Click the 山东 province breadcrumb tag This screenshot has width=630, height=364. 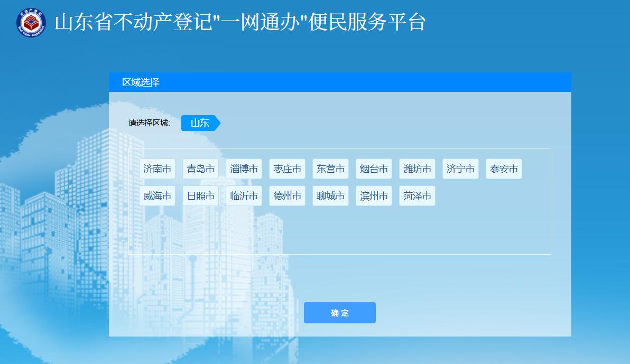(200, 123)
